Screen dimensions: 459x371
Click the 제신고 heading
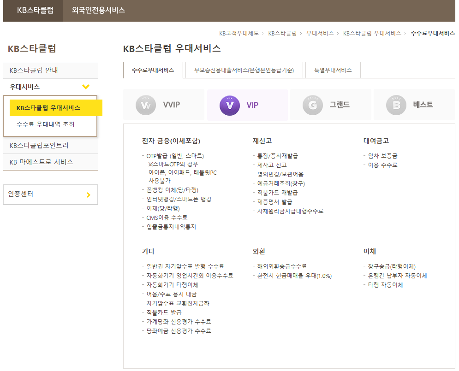point(262,141)
